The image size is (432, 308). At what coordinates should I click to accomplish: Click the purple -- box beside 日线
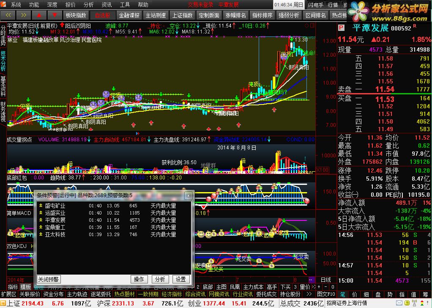(311, 280)
